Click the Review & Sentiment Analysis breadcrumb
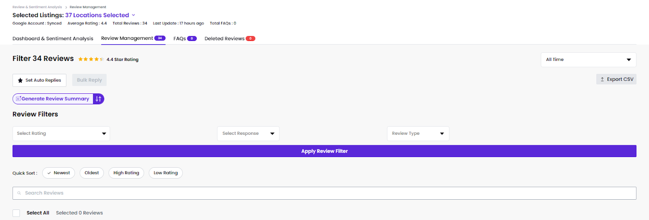This screenshot has height=220, width=649. point(37,7)
